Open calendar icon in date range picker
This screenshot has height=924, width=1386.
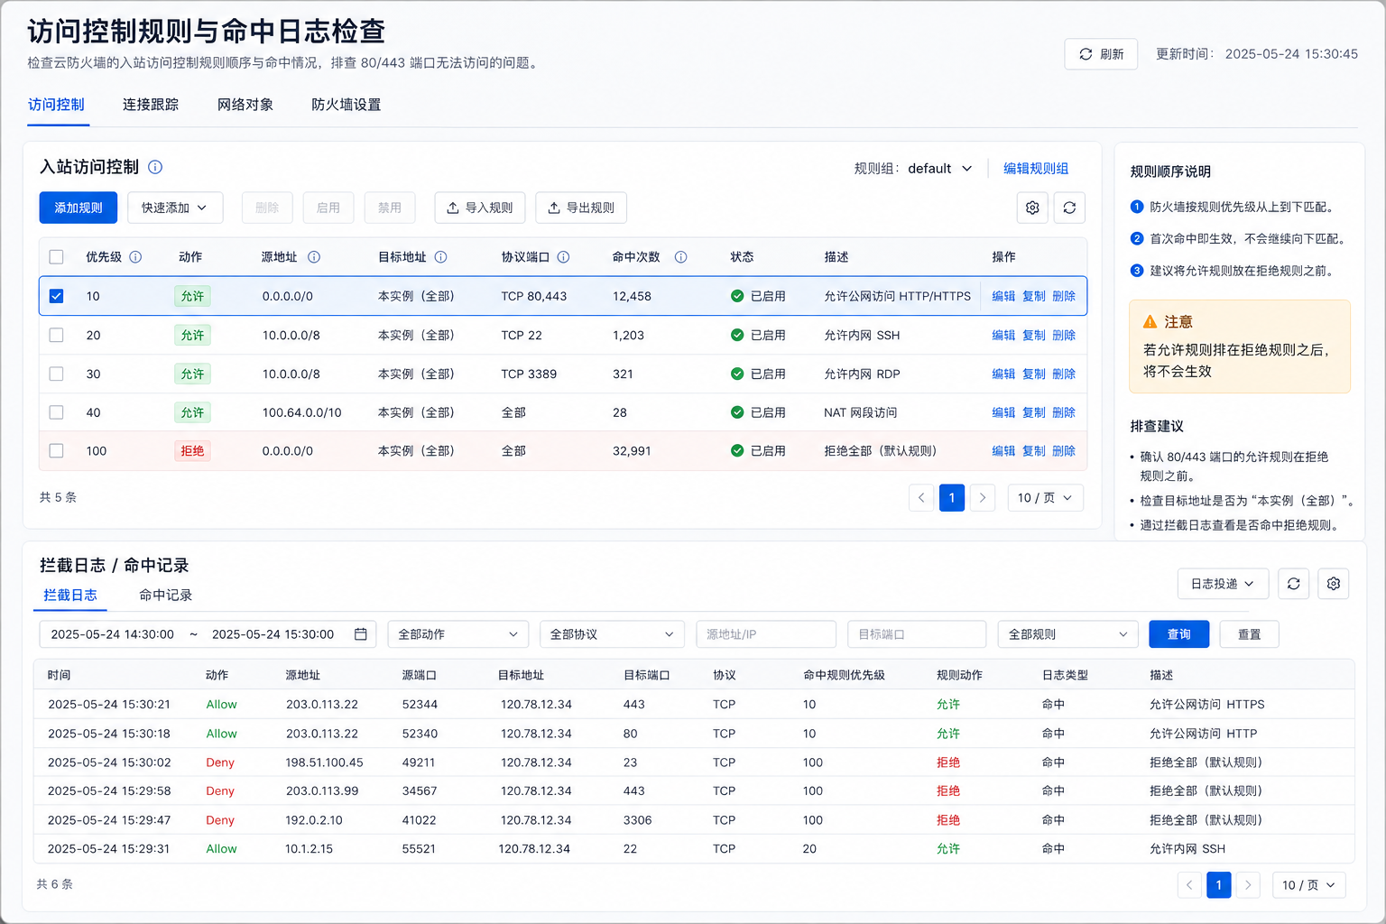point(361,634)
